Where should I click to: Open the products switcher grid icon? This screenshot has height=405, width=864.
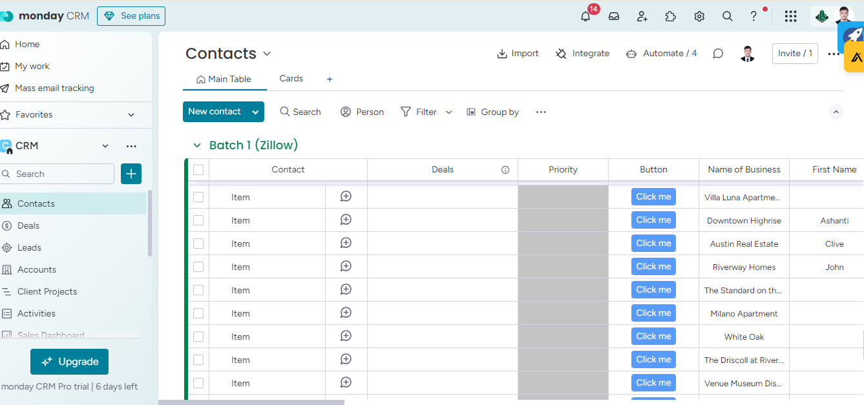[x=790, y=17]
